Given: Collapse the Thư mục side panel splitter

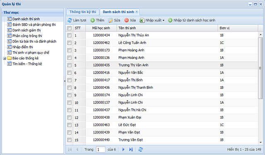Looking at the screenshot, I should tap(65, 81).
